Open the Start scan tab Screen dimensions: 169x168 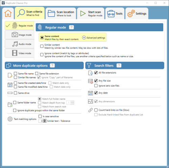pos(91,13)
